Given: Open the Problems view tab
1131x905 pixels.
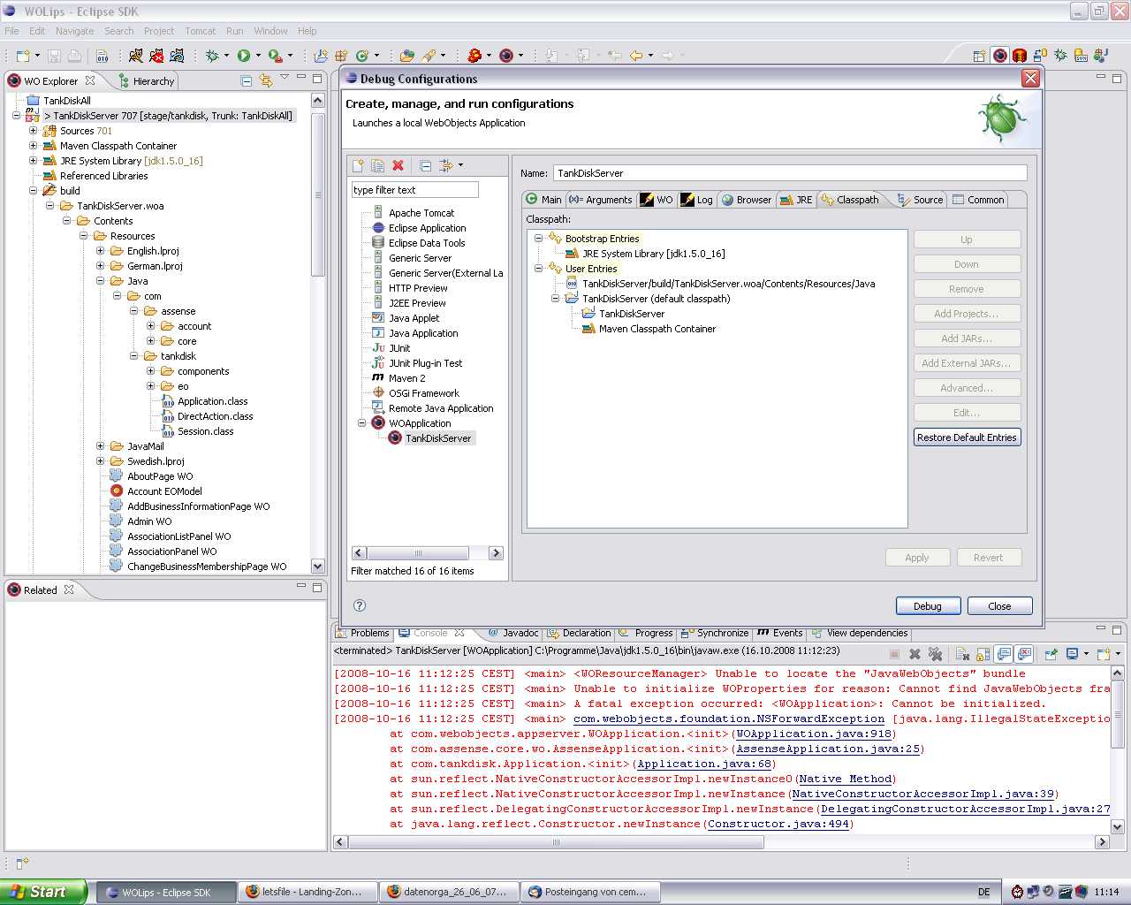Looking at the screenshot, I should [x=362, y=633].
